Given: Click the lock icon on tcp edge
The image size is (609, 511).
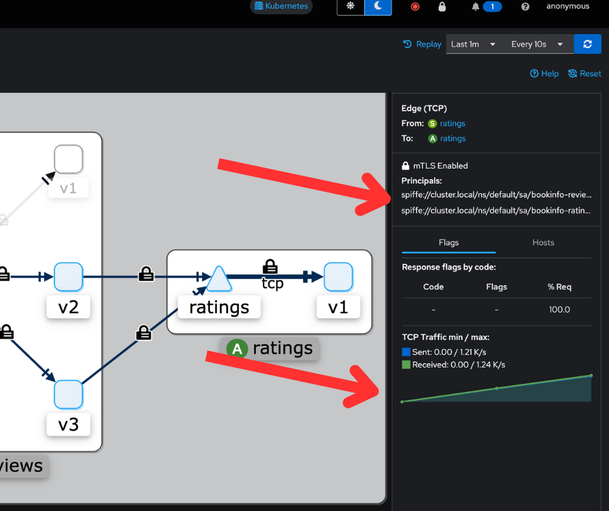Looking at the screenshot, I should (x=270, y=266).
